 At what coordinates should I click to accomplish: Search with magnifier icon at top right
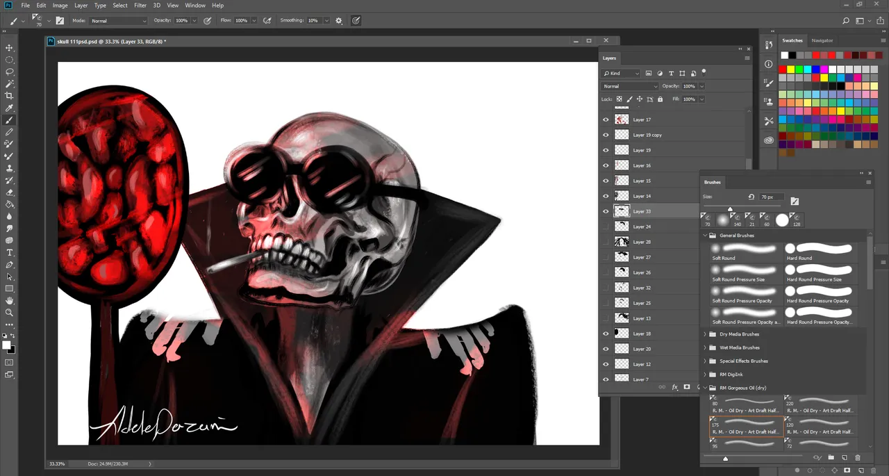tap(845, 21)
